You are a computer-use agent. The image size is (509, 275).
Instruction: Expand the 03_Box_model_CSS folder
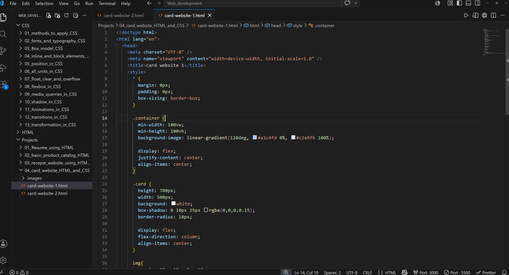(52, 48)
